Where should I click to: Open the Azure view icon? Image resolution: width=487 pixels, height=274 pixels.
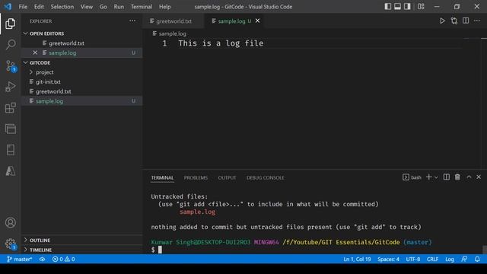tap(10, 170)
